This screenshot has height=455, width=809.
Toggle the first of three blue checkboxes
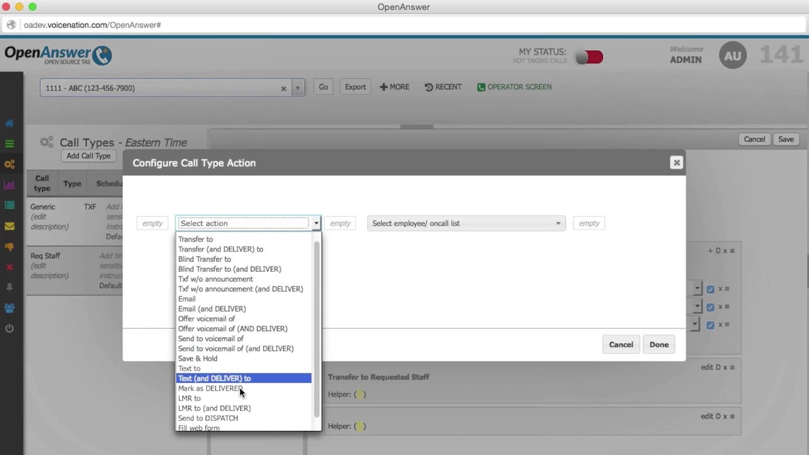click(710, 289)
